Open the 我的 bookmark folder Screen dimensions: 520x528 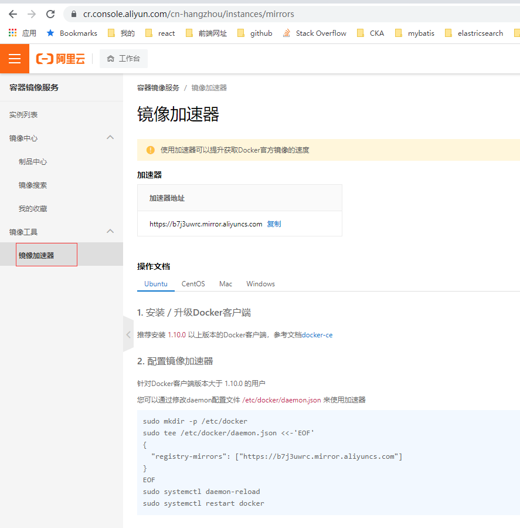coord(121,33)
